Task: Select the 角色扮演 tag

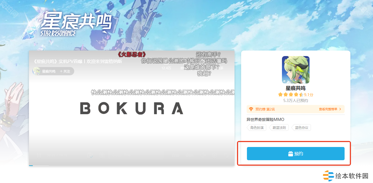Action: [x=257, y=127]
